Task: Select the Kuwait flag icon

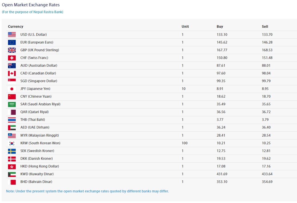Action: click(12, 174)
